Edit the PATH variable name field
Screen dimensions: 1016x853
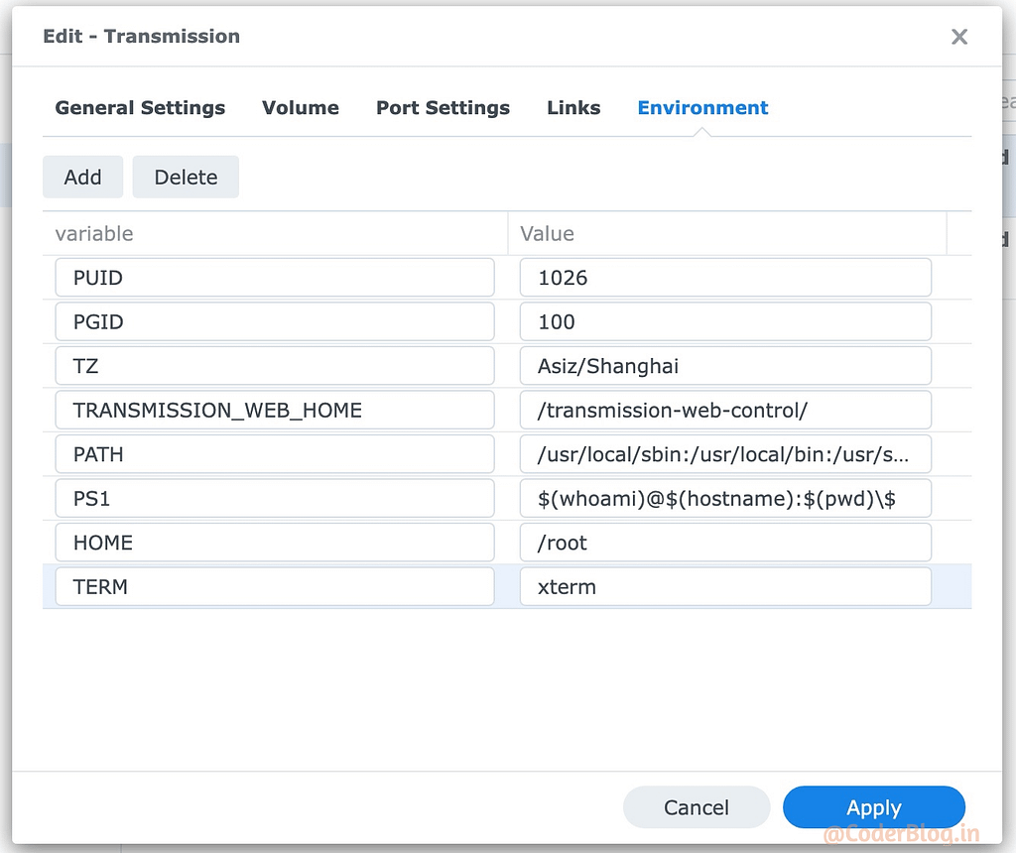(x=275, y=454)
